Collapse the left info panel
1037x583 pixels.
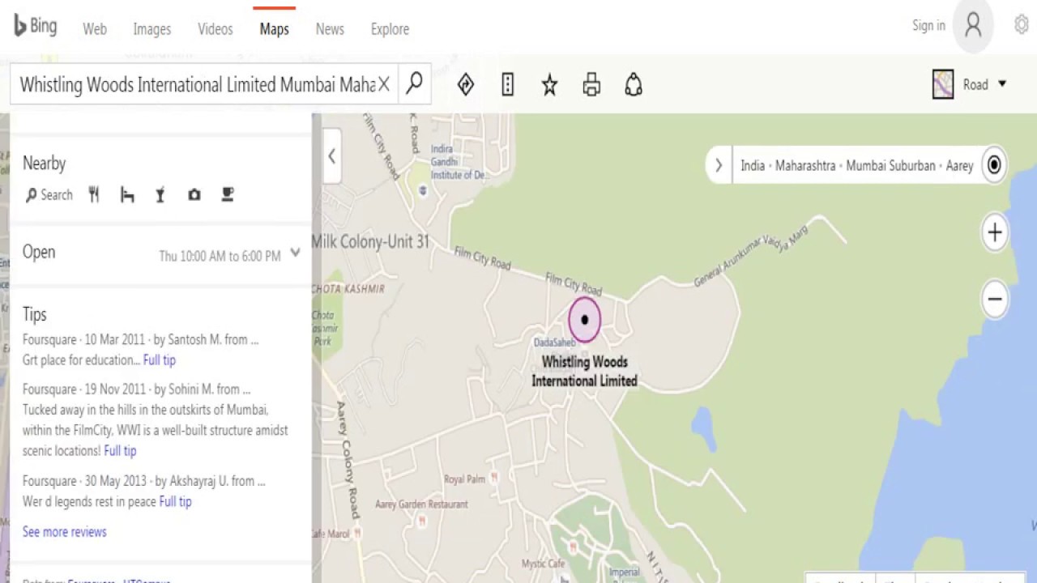tap(331, 156)
